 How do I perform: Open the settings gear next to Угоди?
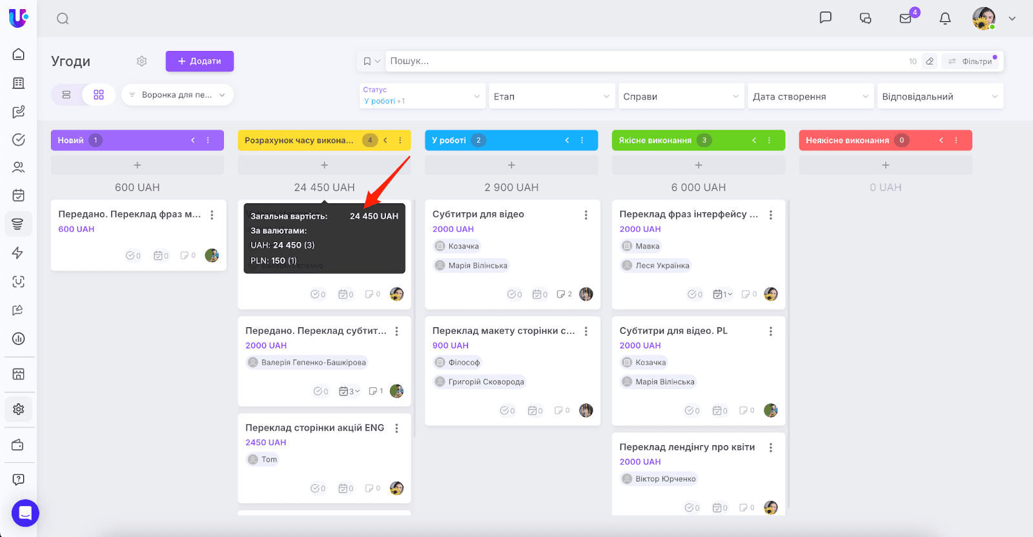tap(142, 61)
